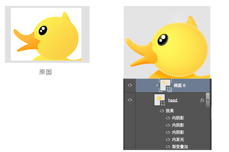Click the 原图 caption text

tap(45, 72)
